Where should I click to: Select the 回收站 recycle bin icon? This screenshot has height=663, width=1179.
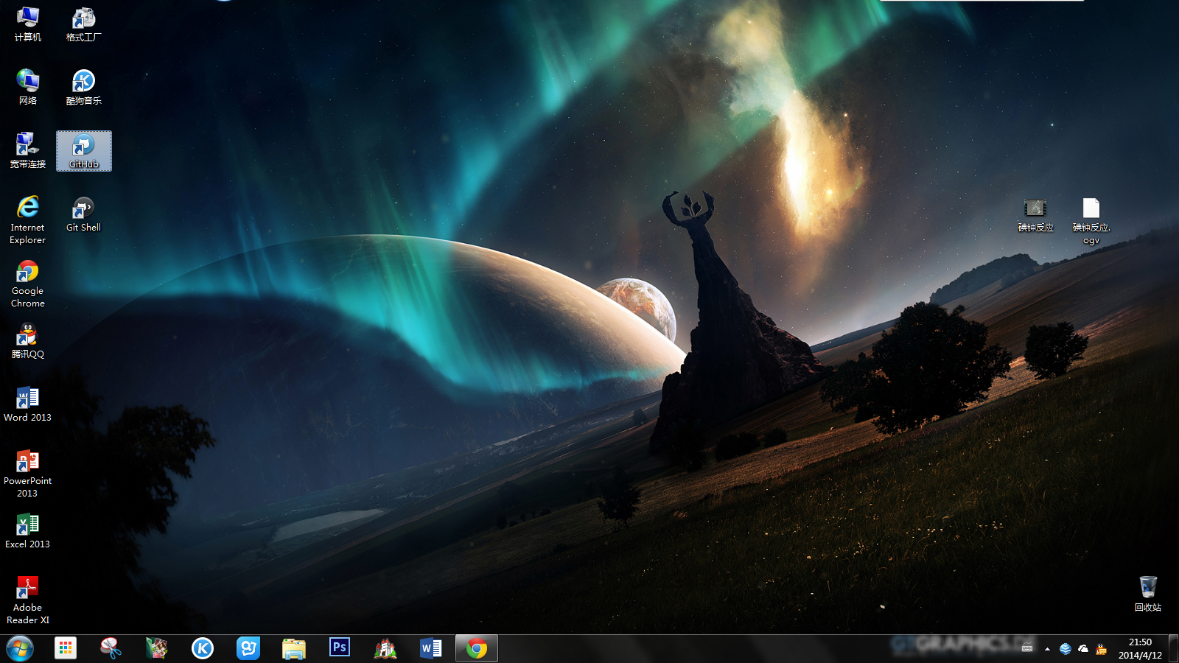[1148, 594]
